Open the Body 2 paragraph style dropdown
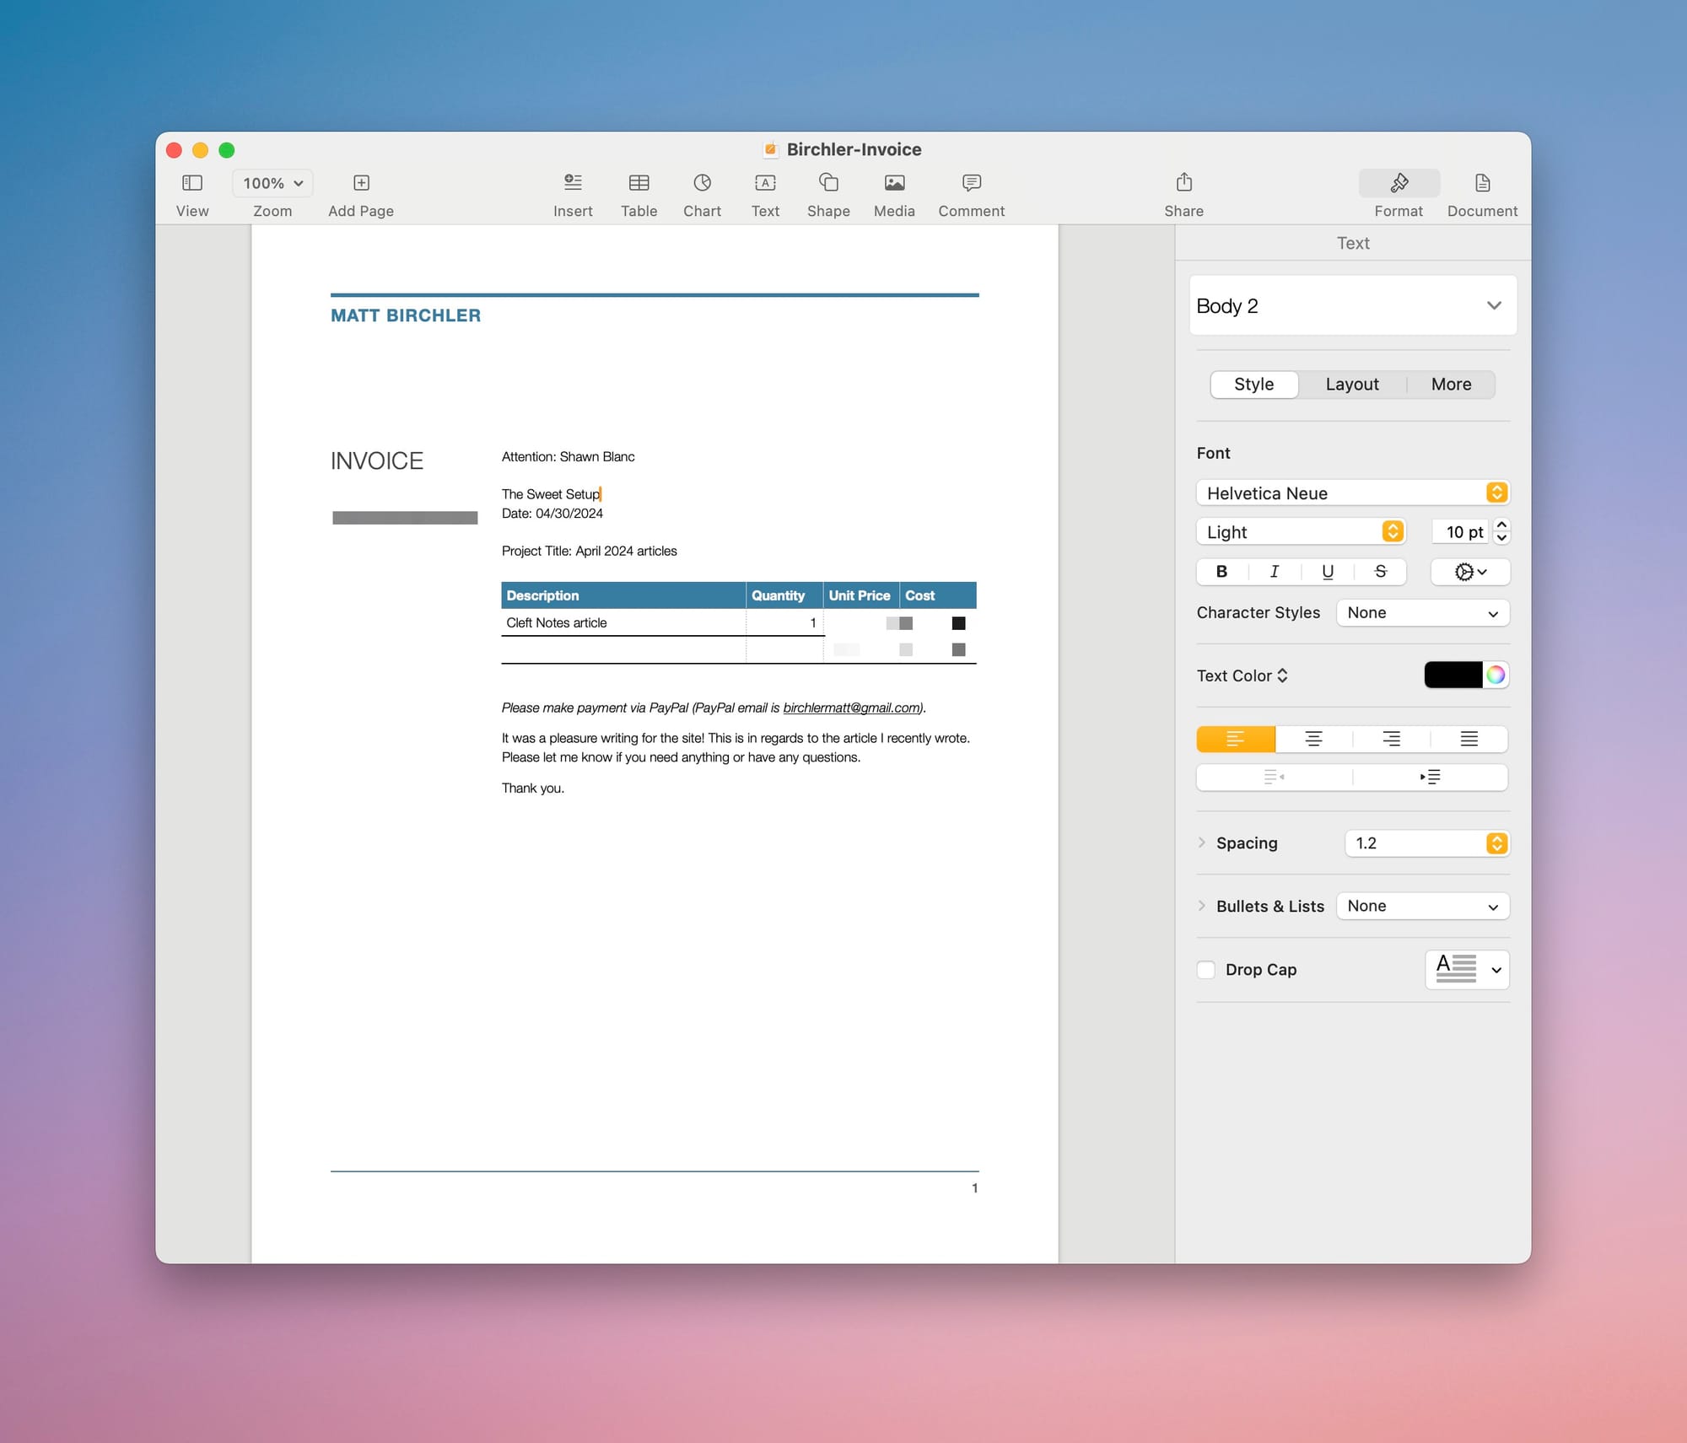1687x1443 pixels. click(1352, 305)
